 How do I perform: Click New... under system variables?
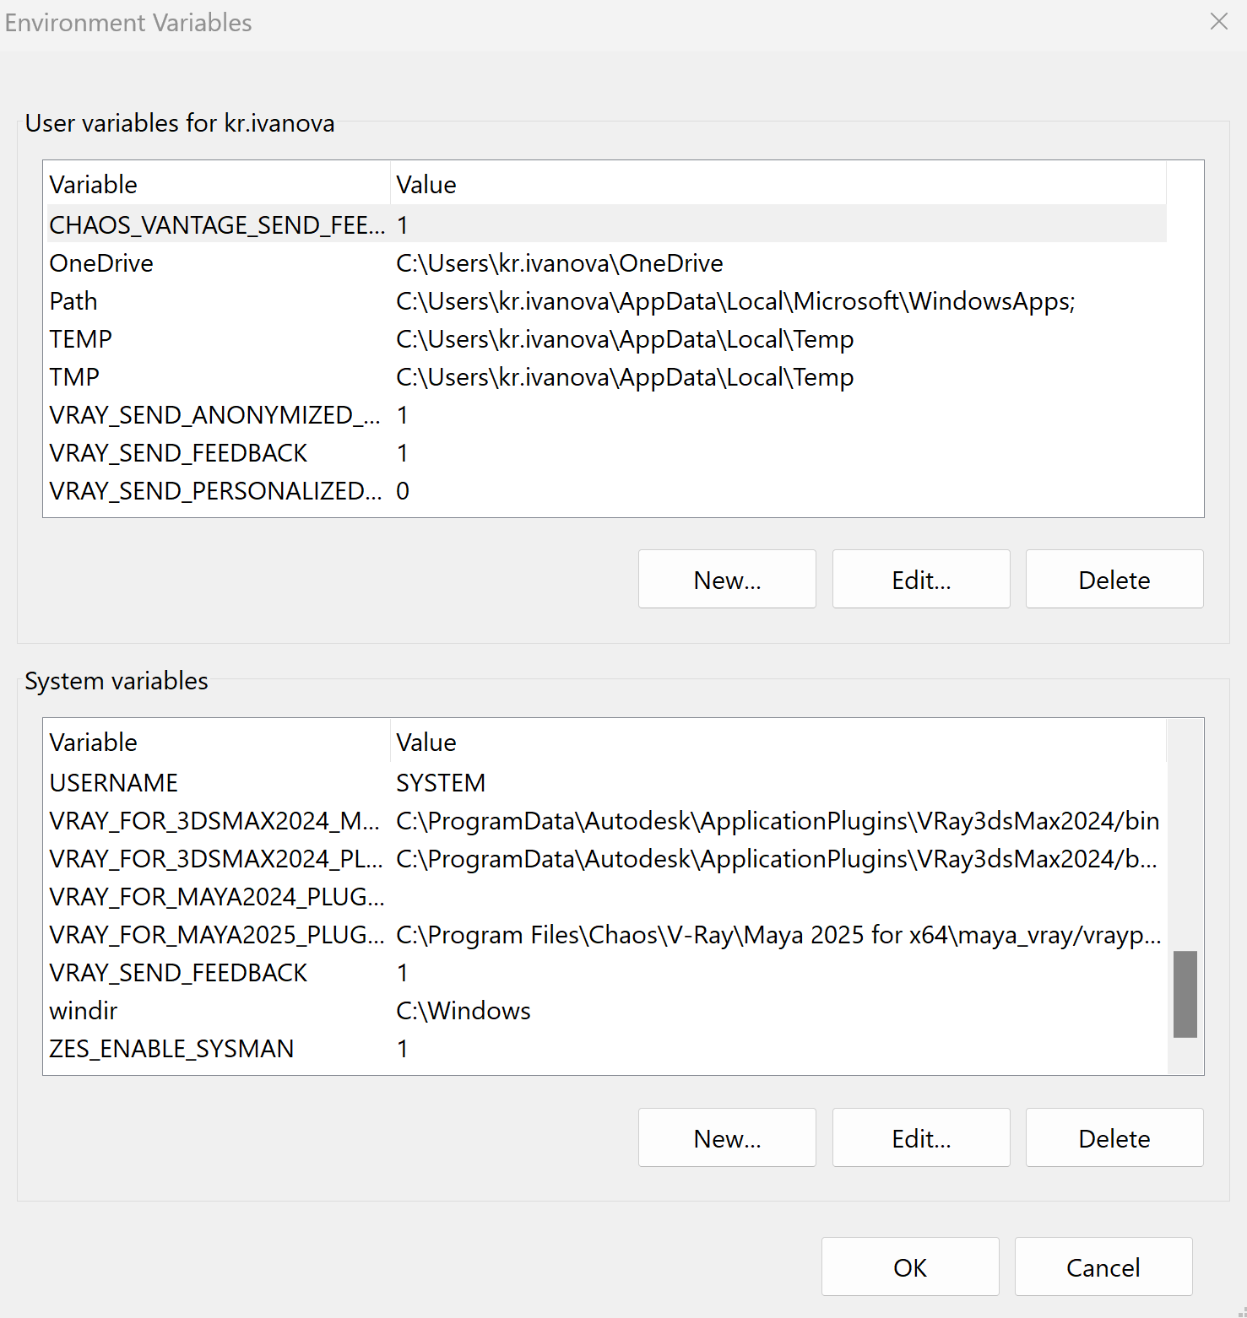pyautogui.click(x=727, y=1138)
